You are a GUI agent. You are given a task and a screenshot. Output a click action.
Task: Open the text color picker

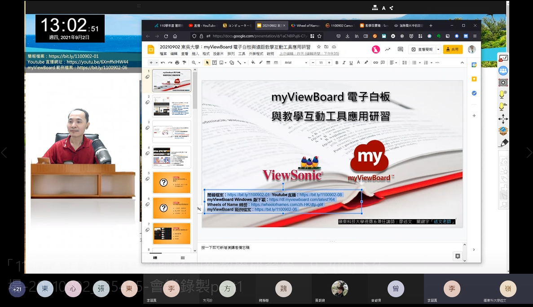click(x=359, y=63)
